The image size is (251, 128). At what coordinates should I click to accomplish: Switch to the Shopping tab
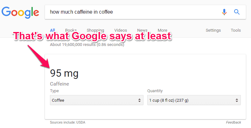(x=95, y=30)
